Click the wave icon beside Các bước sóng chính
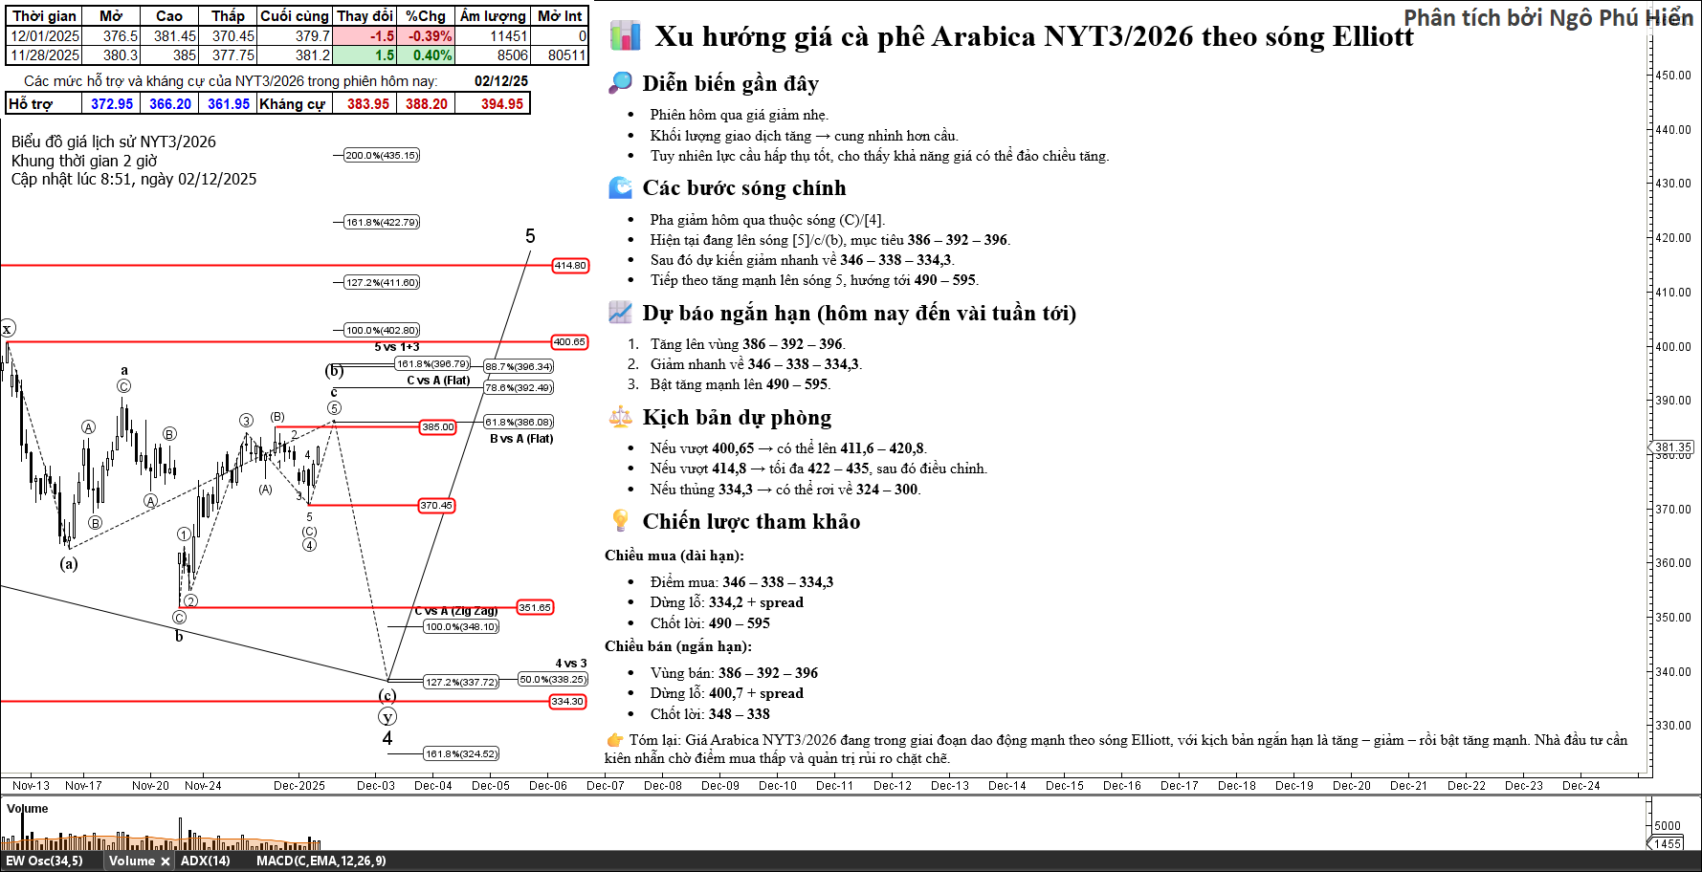The image size is (1702, 872). coord(620,187)
